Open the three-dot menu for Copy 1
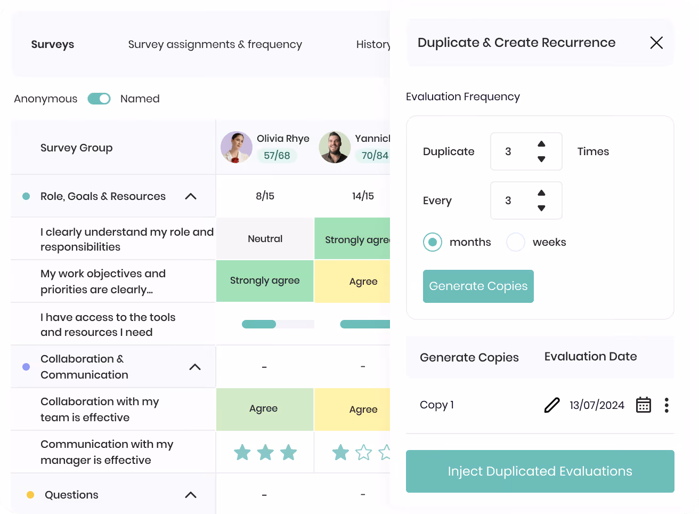Image resolution: width=699 pixels, height=514 pixels. (667, 405)
